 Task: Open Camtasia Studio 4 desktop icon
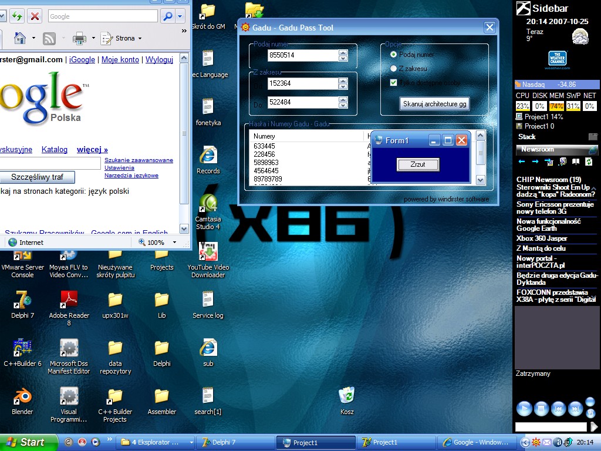208,203
